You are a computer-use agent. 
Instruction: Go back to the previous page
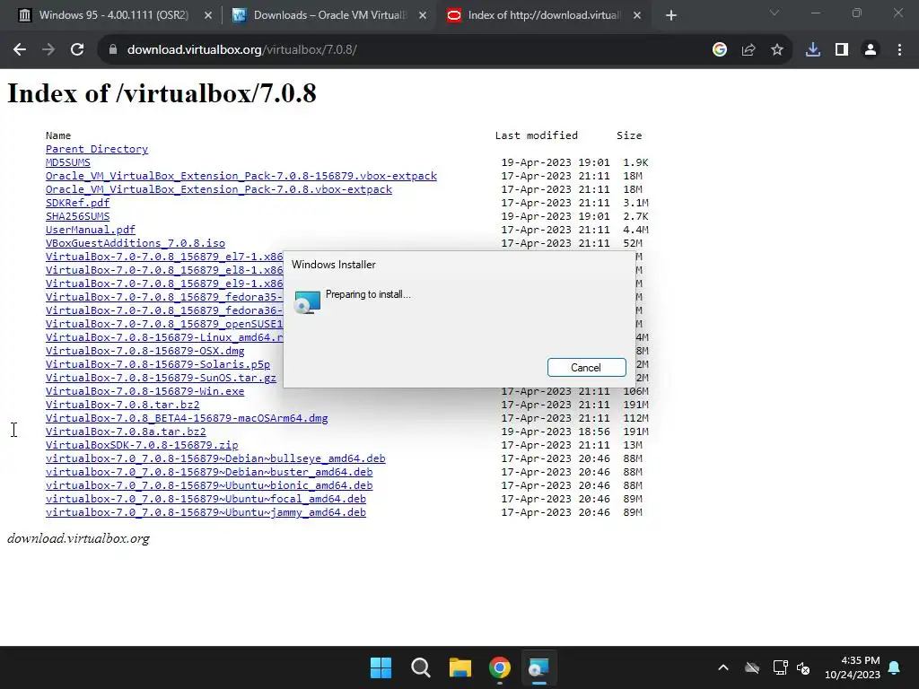coord(20,50)
